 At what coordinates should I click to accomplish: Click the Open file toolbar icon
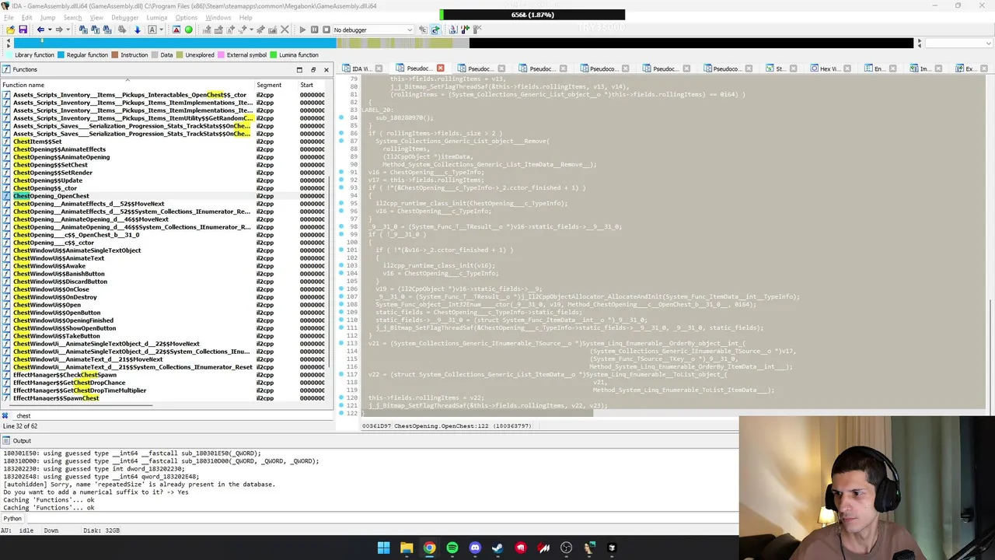[x=10, y=30]
